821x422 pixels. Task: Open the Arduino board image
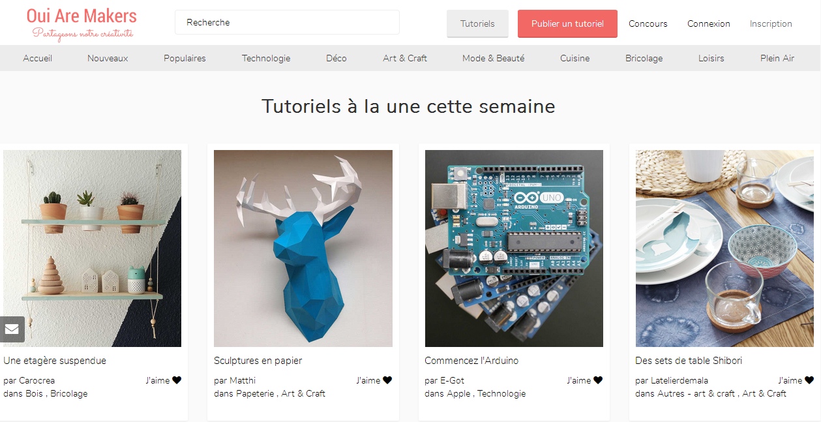click(514, 249)
